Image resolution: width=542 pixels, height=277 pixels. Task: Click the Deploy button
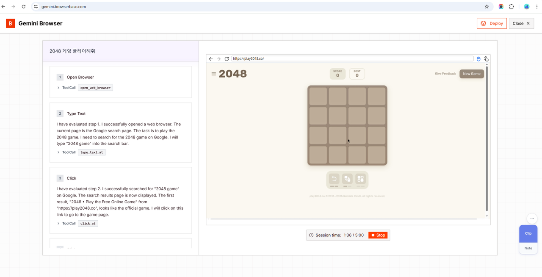pos(492,23)
